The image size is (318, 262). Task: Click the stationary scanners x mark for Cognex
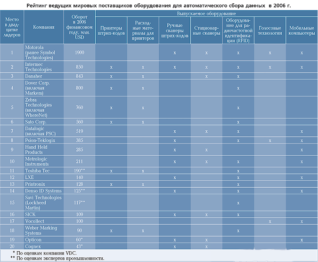(206, 247)
